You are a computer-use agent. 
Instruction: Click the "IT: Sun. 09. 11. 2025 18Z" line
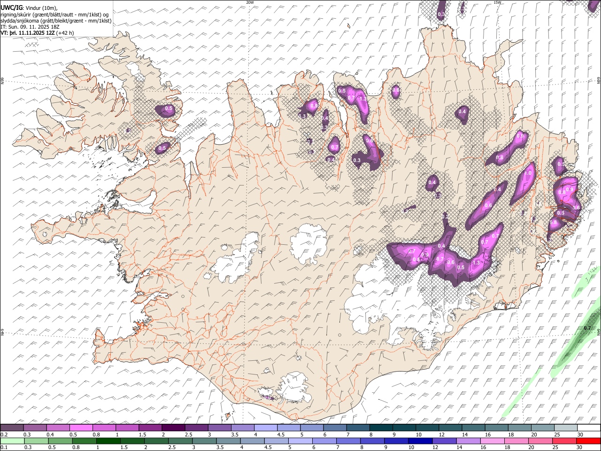coord(30,27)
